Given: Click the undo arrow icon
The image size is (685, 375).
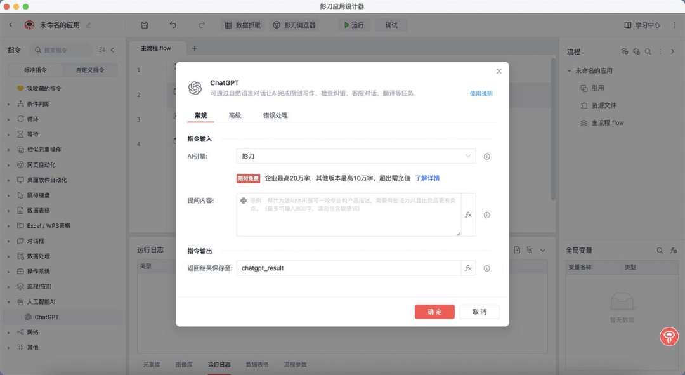Looking at the screenshot, I should tap(173, 25).
